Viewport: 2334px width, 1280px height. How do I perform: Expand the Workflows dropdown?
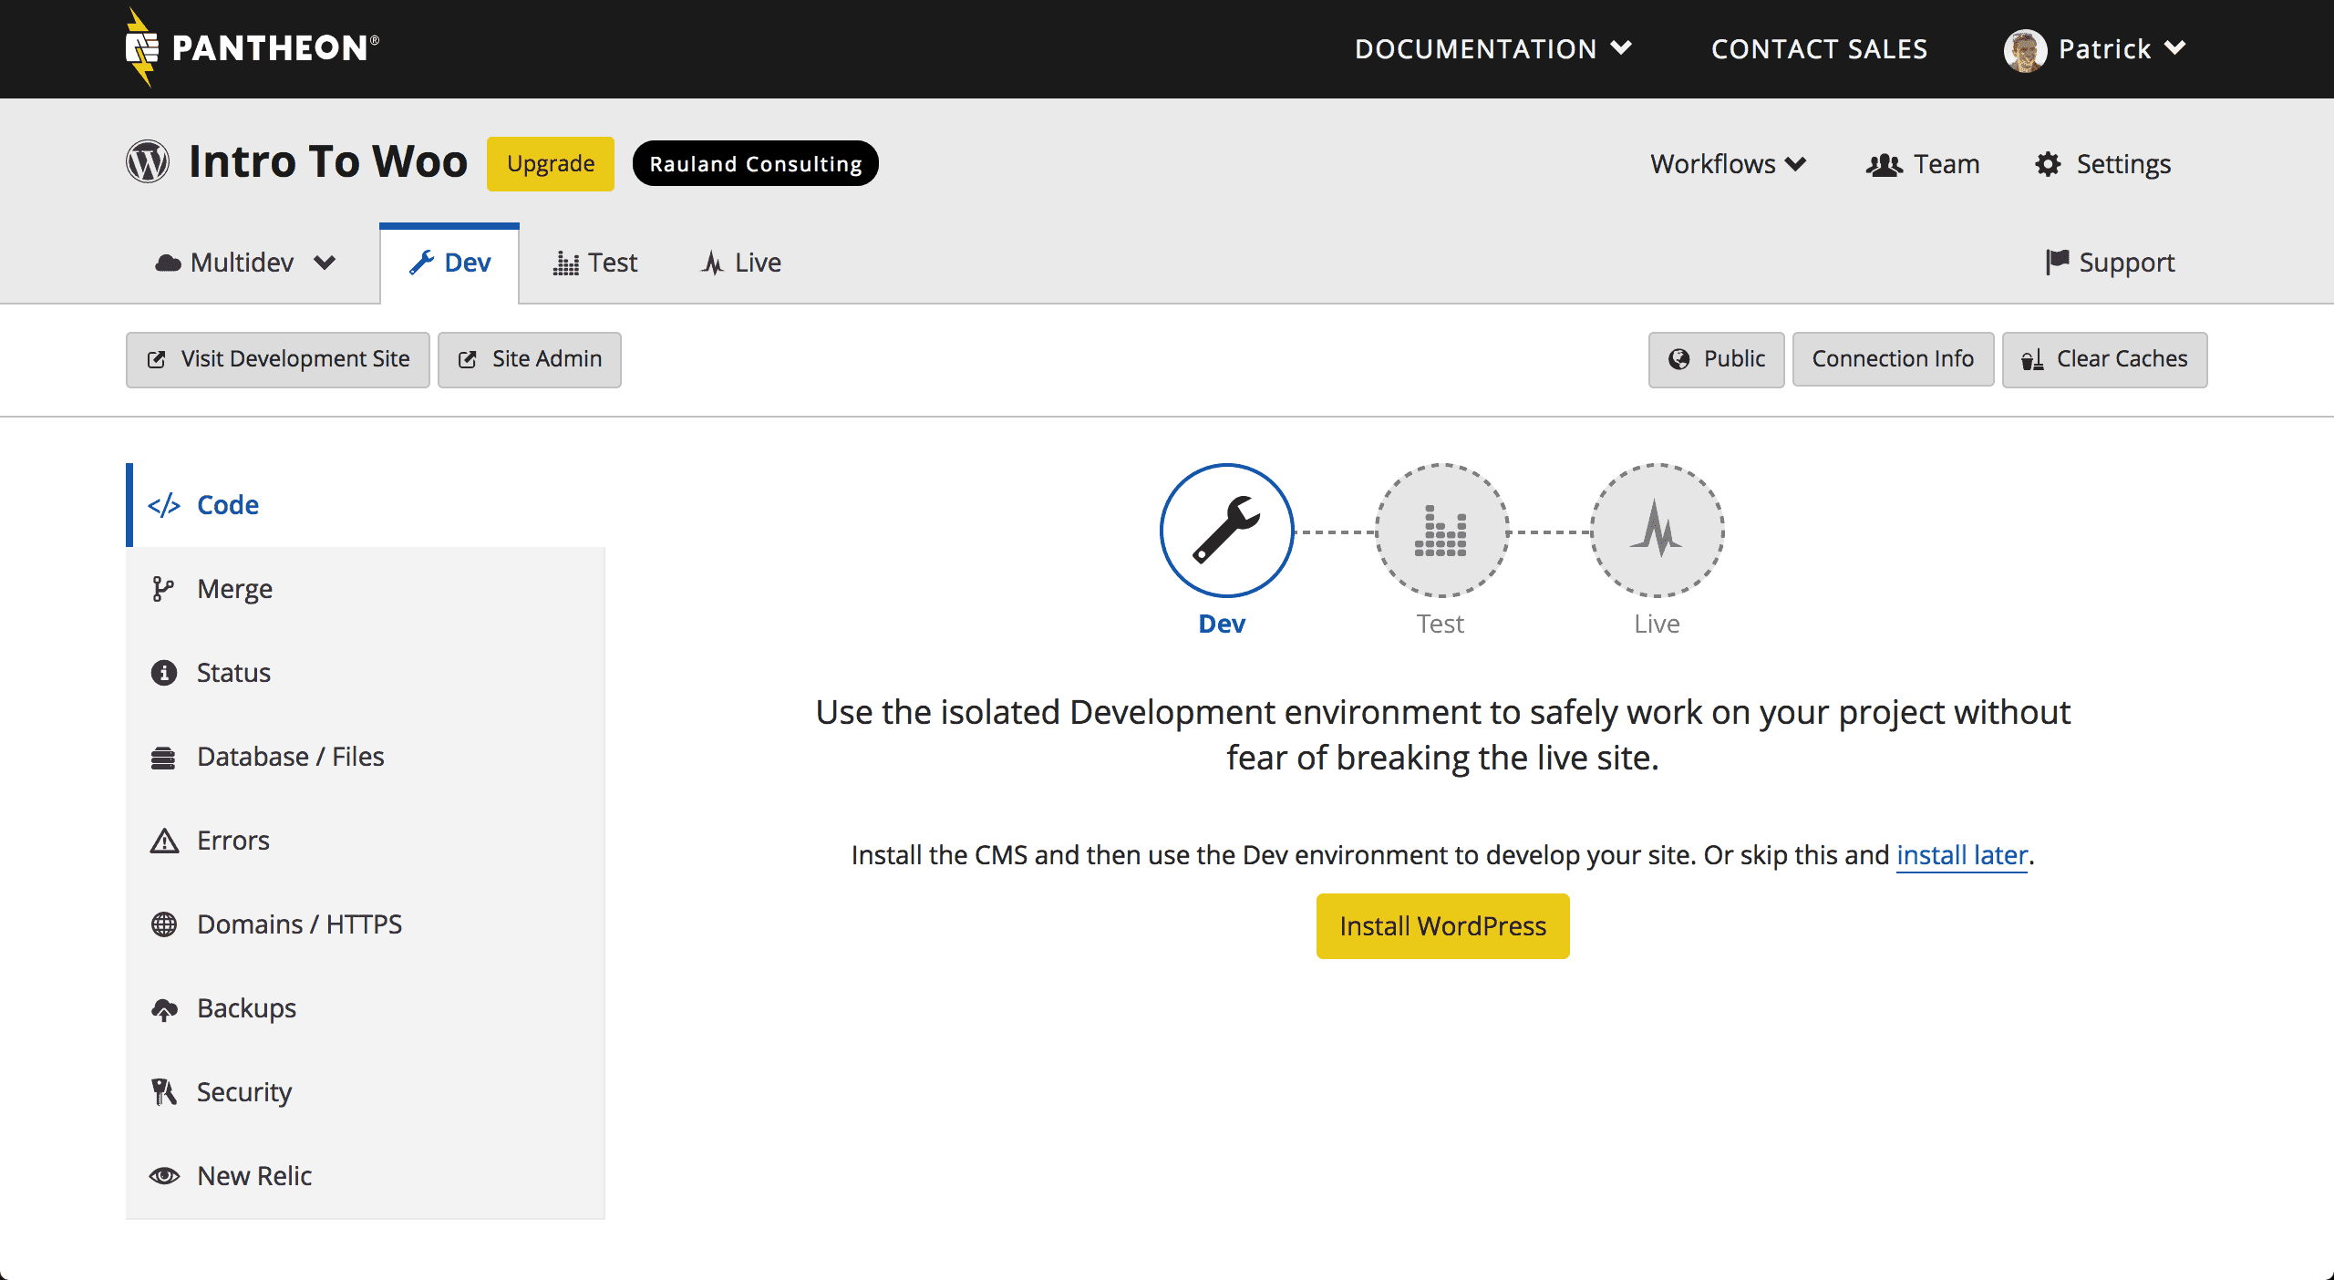tap(1728, 164)
